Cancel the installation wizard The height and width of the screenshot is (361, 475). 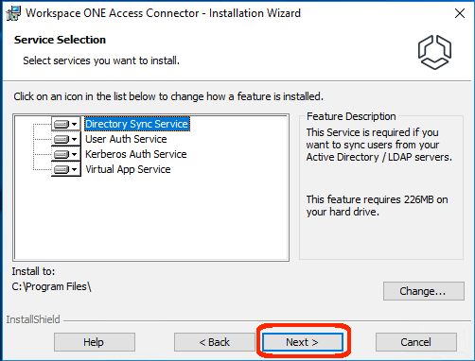416,342
